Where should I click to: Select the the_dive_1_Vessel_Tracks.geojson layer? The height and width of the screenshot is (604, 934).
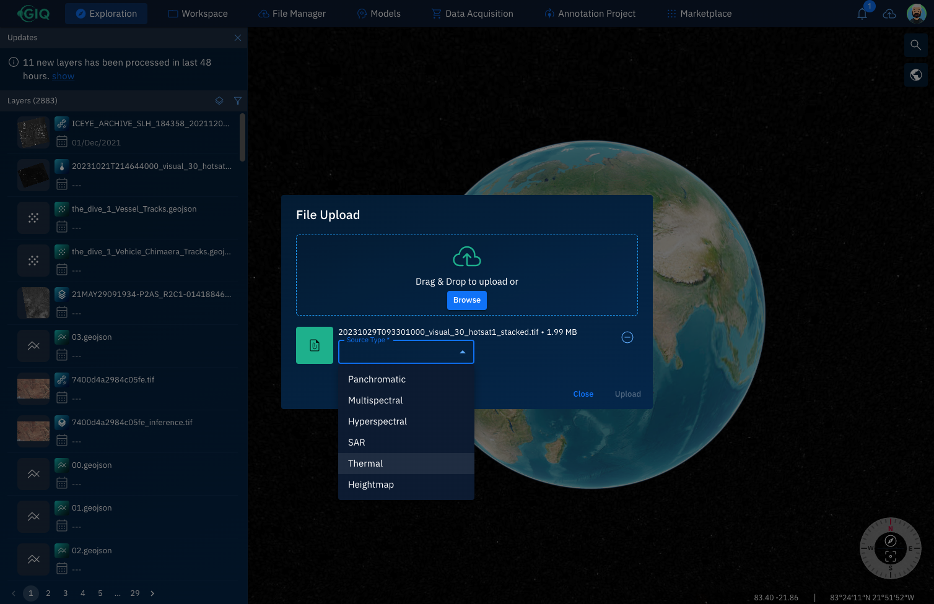click(x=124, y=218)
